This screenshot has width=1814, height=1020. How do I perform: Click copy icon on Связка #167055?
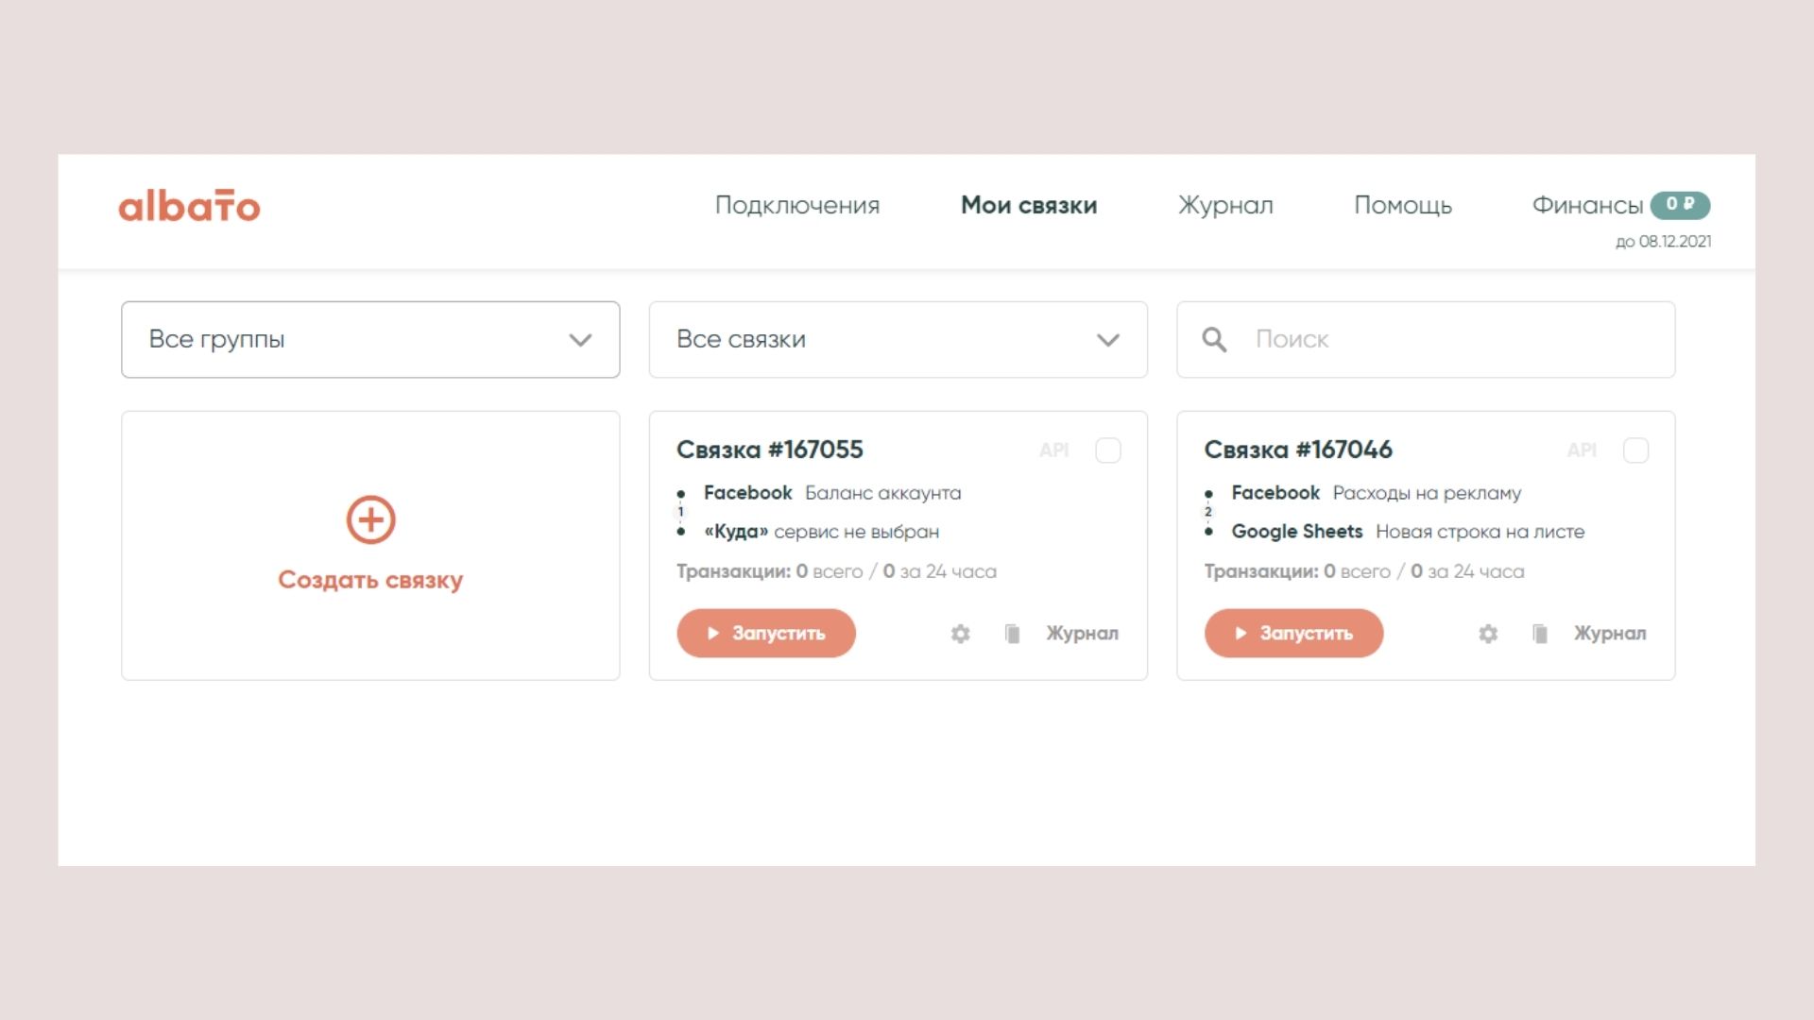pos(1012,634)
